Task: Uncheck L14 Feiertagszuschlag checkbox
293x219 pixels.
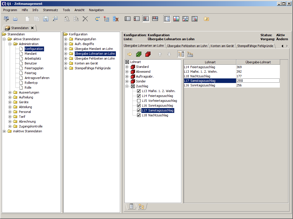Action: pyautogui.click(x=139, y=96)
